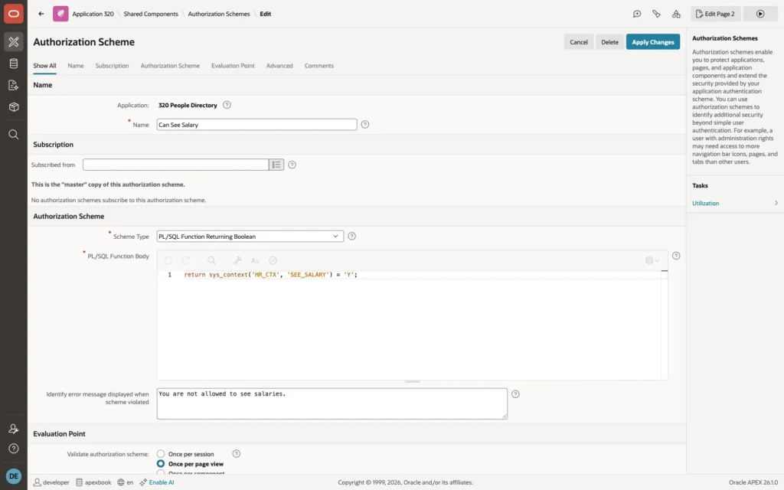Open the Shared Components shapes icon
The height and width of the screenshot is (490, 784).
676,14
